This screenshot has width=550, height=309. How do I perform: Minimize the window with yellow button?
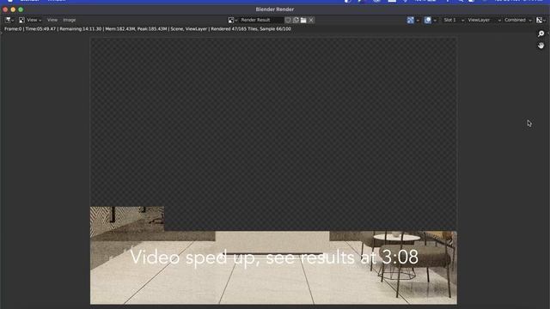pyautogui.click(x=13, y=9)
